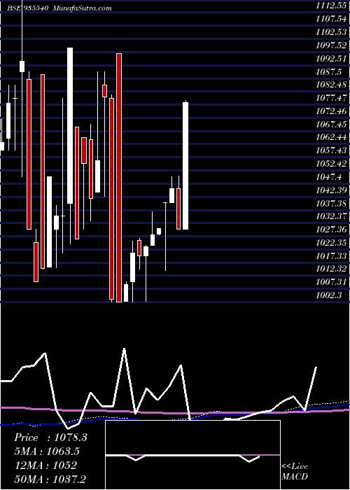Screen dimensions: 350x490
Task: Click the 1082.48 price axis label
Action: [x=331, y=85]
